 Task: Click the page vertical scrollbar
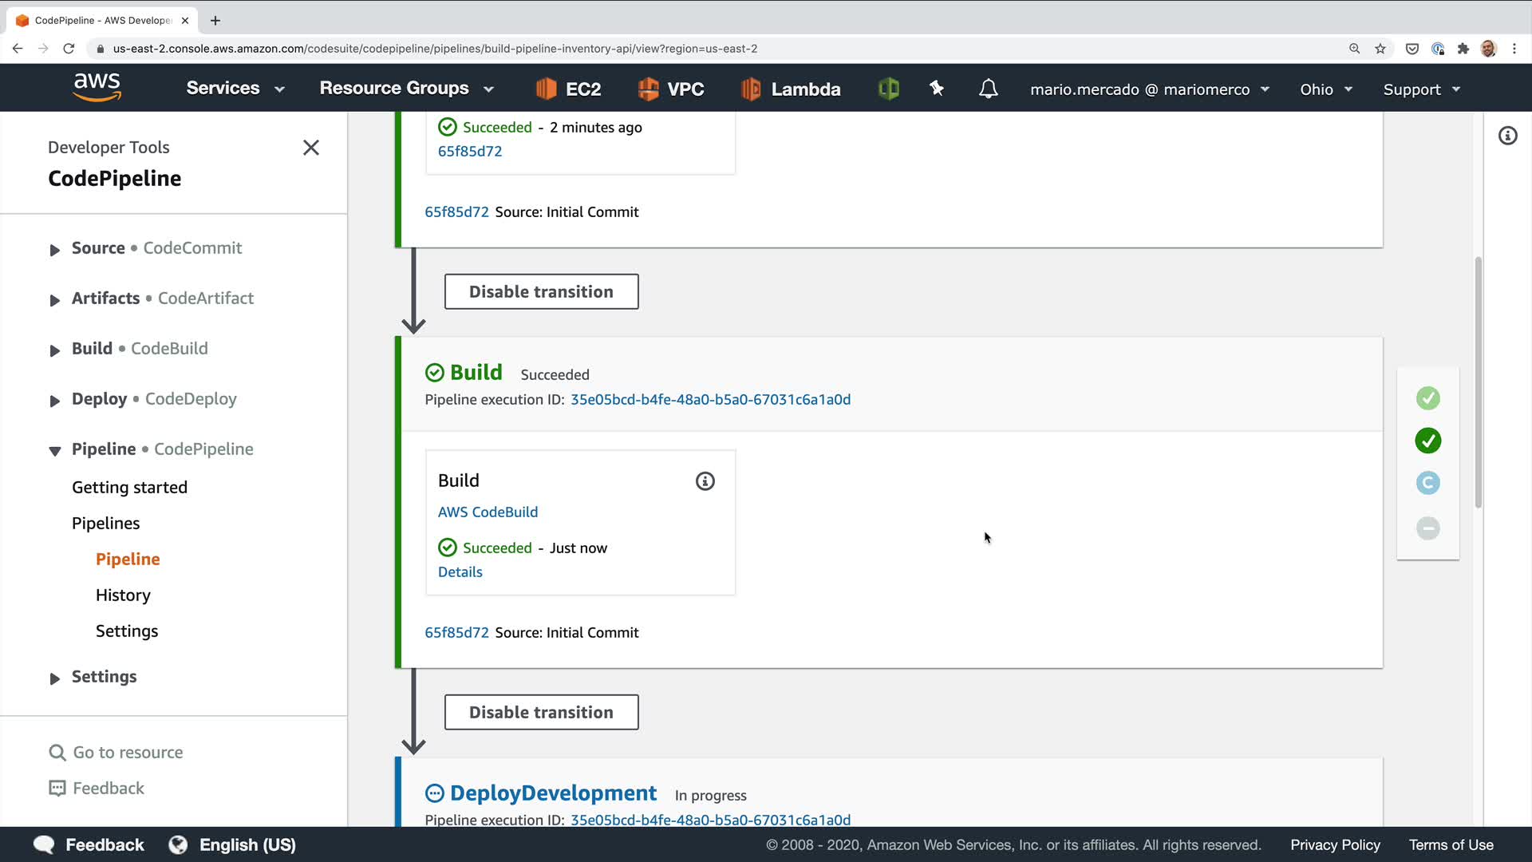[1478, 383]
